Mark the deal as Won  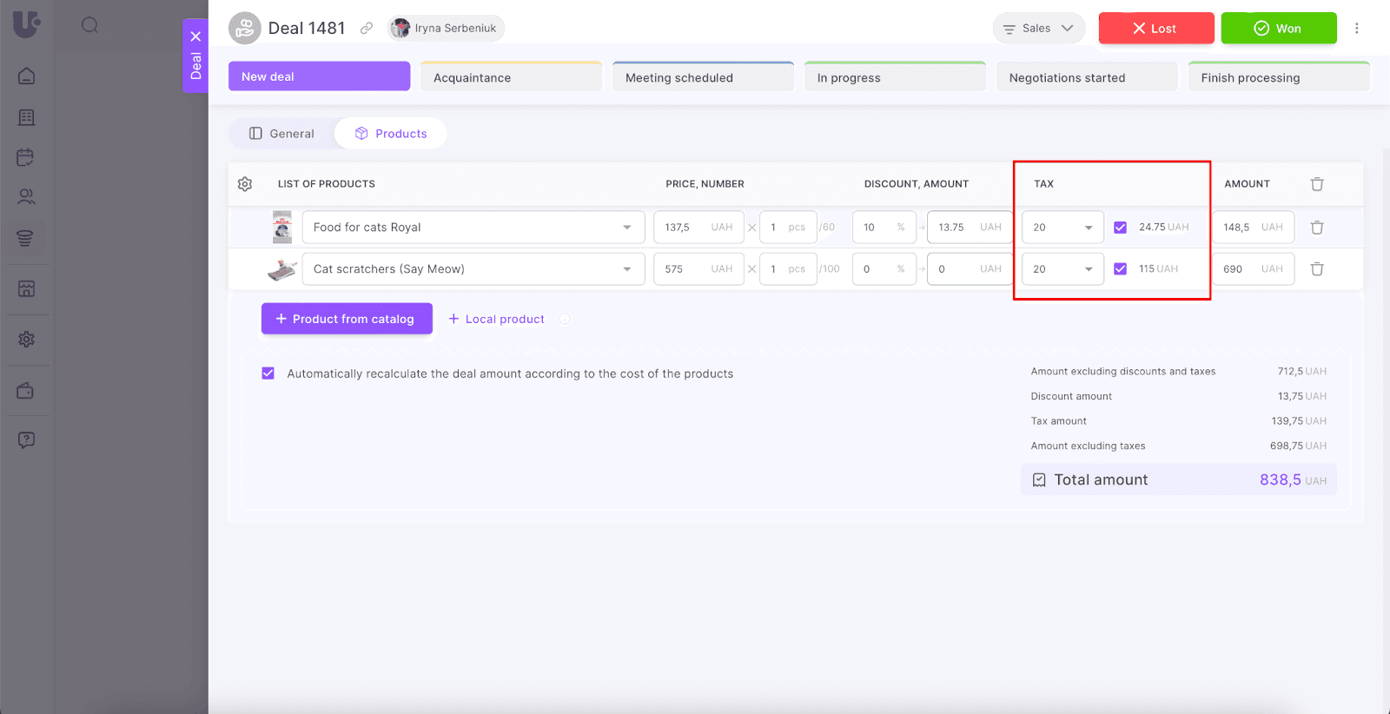tap(1278, 29)
